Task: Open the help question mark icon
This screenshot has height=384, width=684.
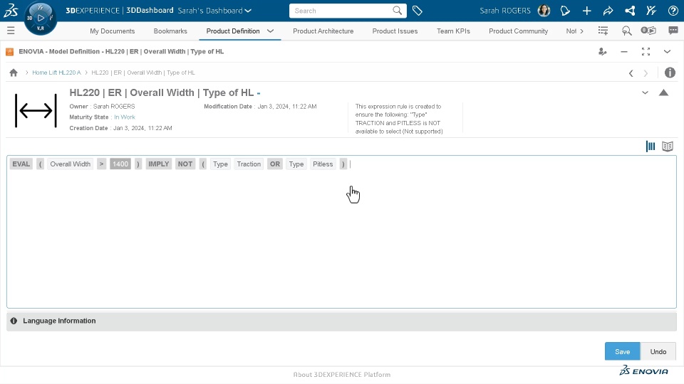Action: tap(673, 11)
